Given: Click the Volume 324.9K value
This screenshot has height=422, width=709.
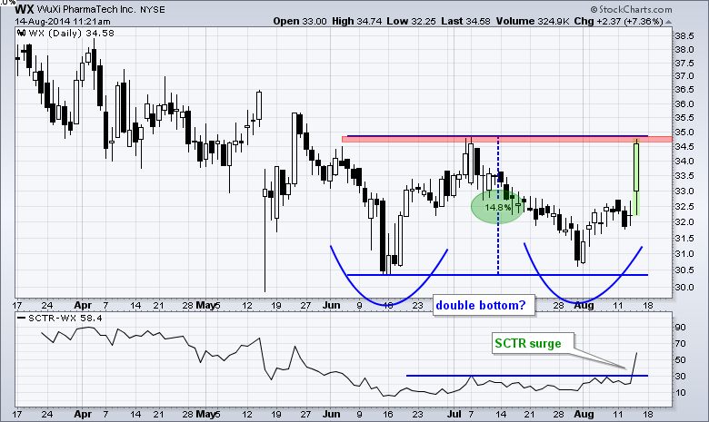Looking at the screenshot, I should (533, 21).
